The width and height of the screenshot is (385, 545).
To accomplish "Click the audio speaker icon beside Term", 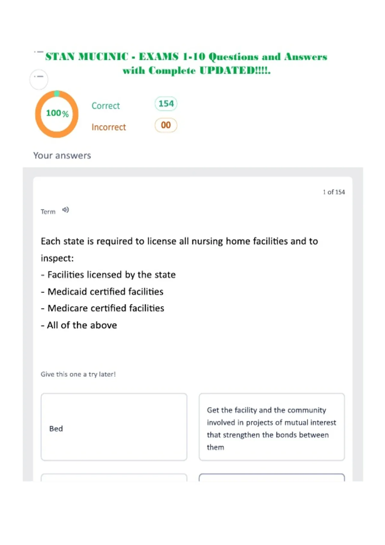I will (x=65, y=210).
